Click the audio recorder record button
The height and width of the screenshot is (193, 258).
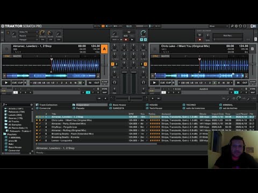coord(200,40)
